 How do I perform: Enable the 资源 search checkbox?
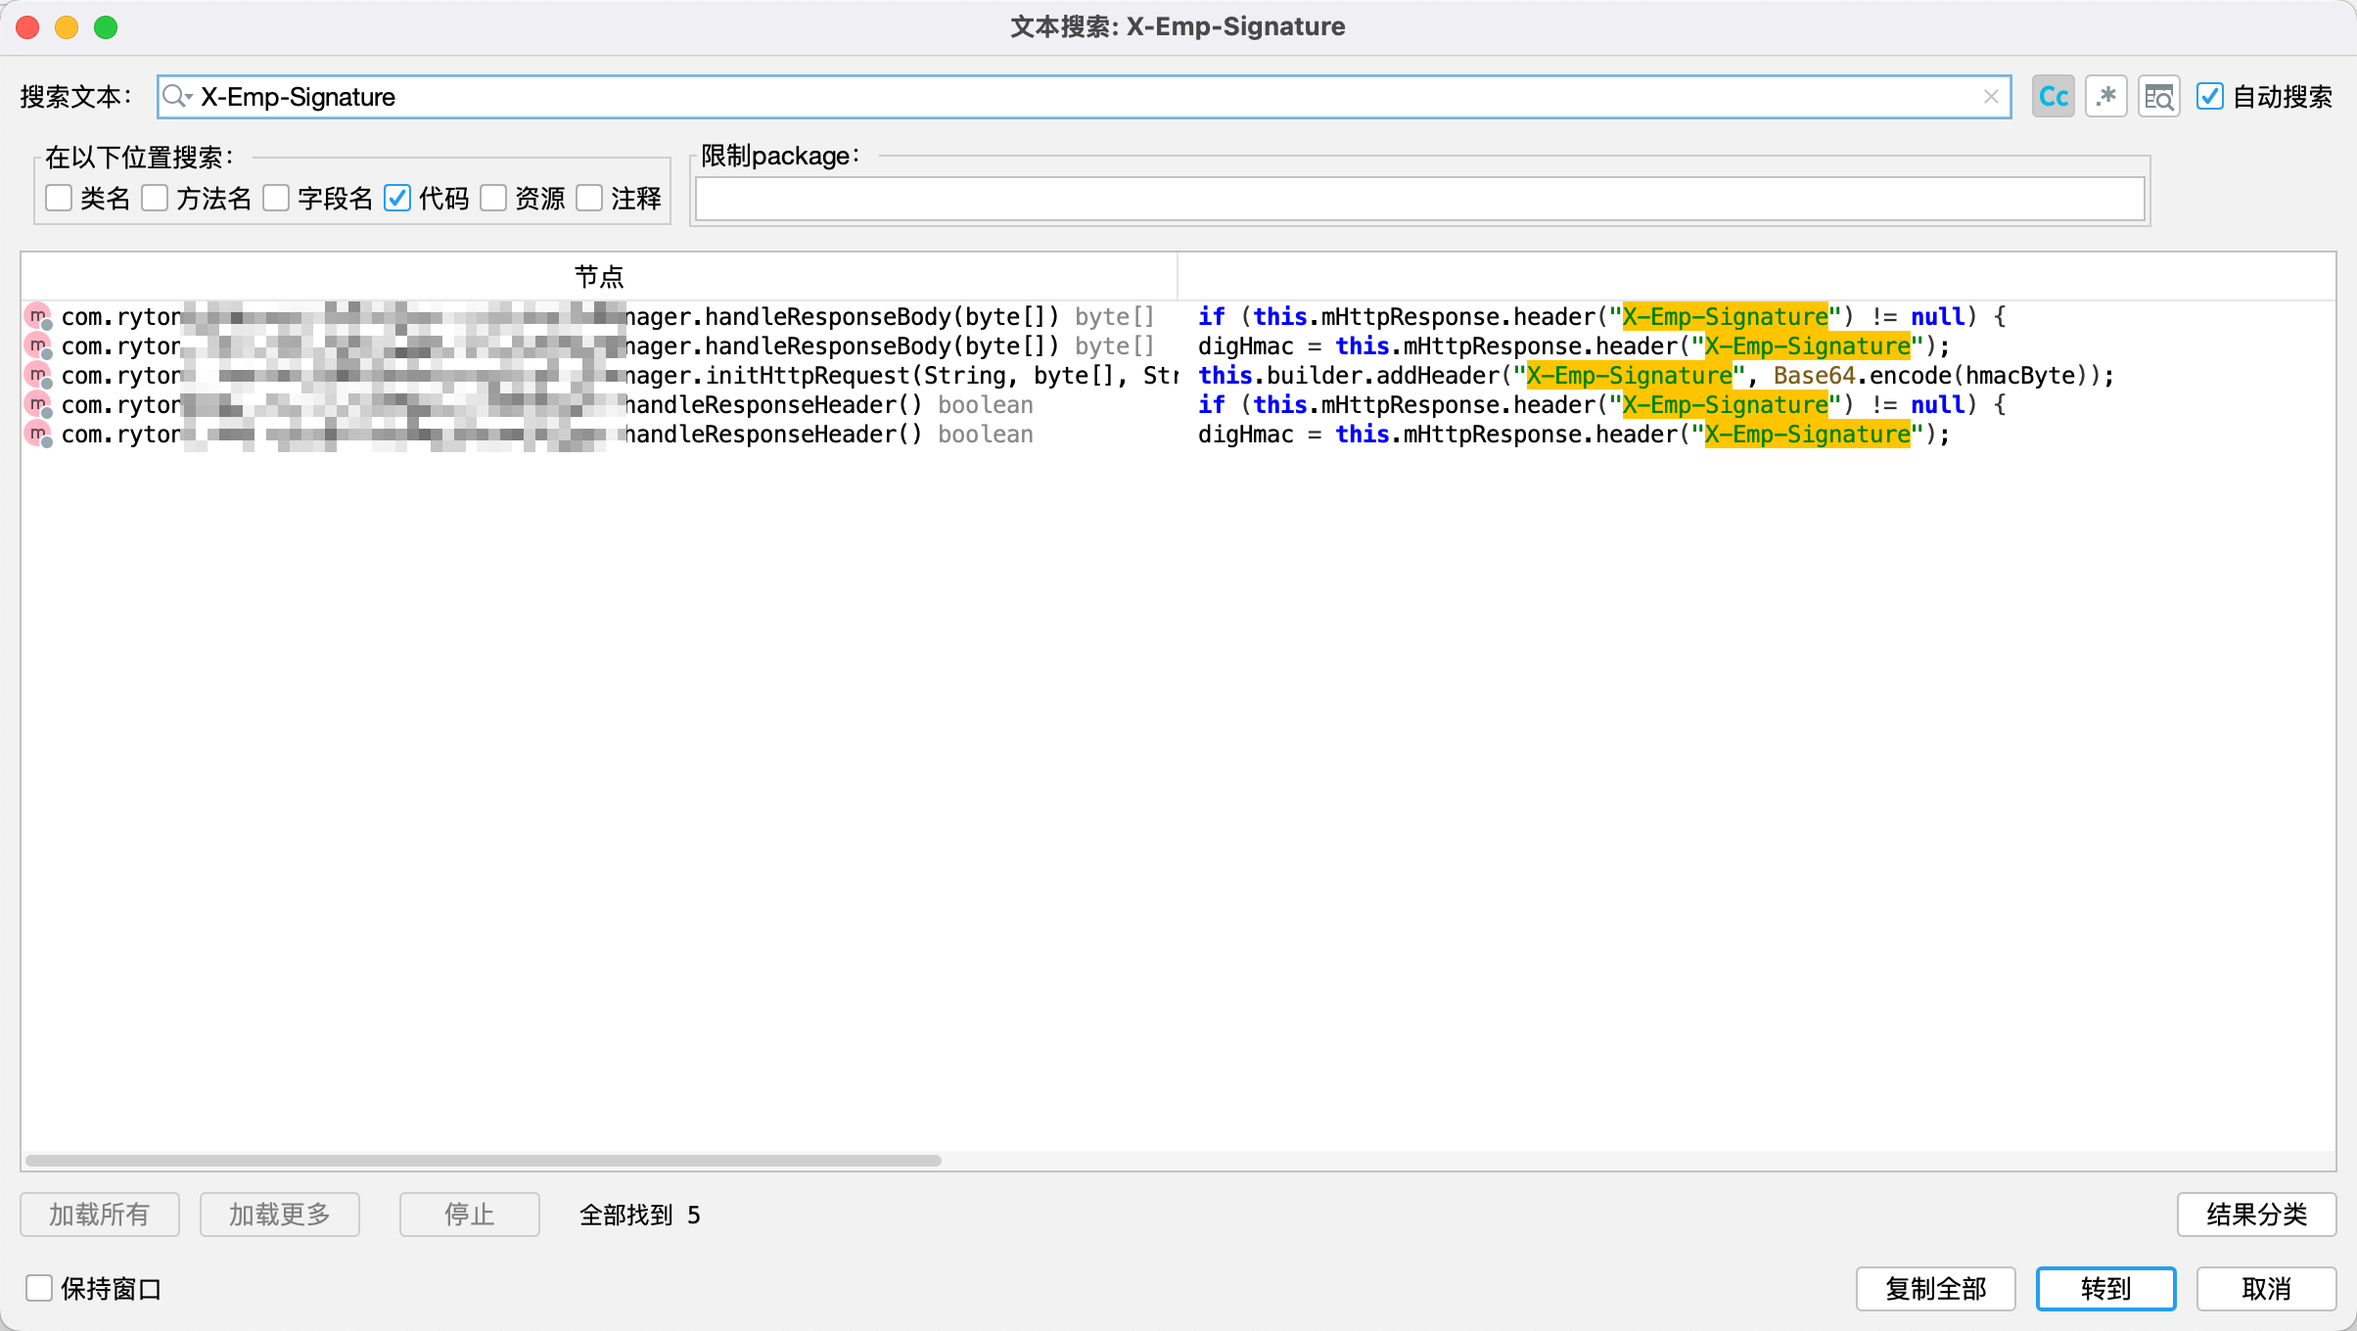493,199
